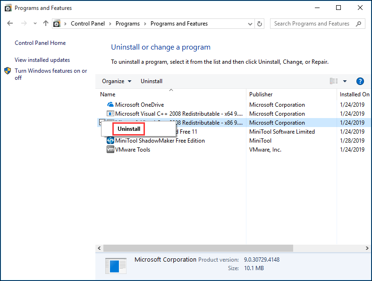The image size is (372, 281).
Task: Click the change view list icon
Action: pyautogui.click(x=334, y=81)
